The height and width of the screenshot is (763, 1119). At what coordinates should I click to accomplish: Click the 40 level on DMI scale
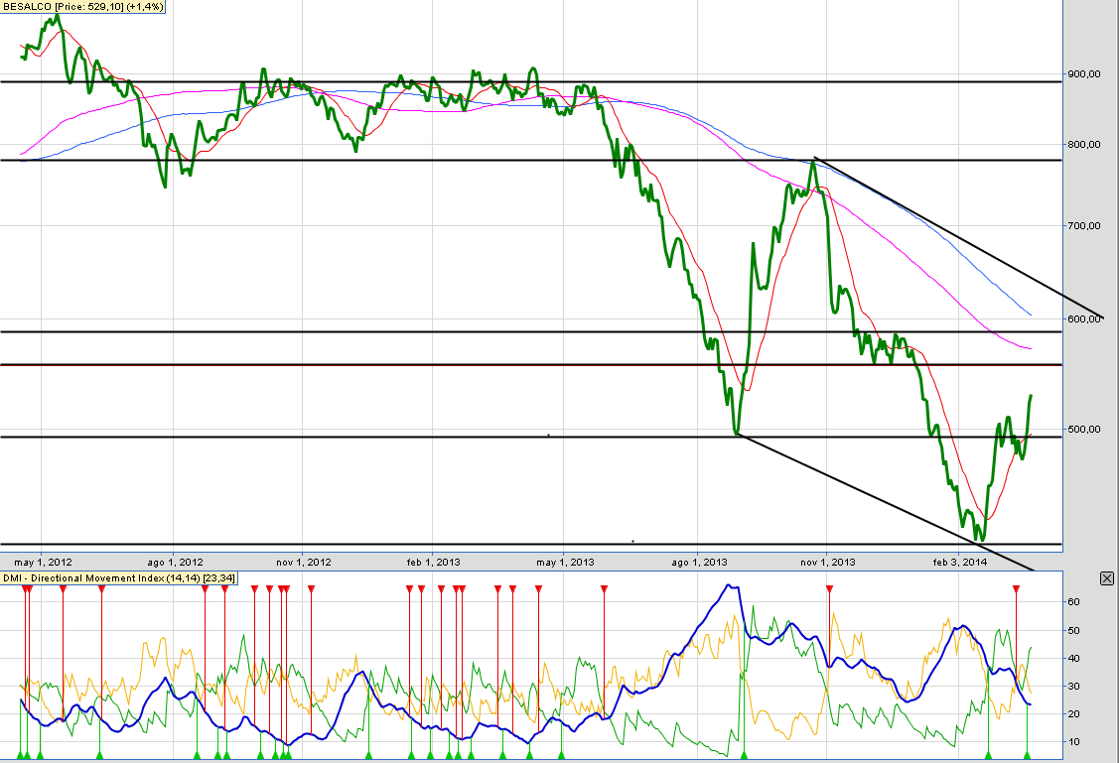click(x=1073, y=658)
